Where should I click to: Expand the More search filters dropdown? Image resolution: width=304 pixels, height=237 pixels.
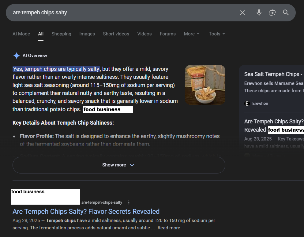[192, 34]
